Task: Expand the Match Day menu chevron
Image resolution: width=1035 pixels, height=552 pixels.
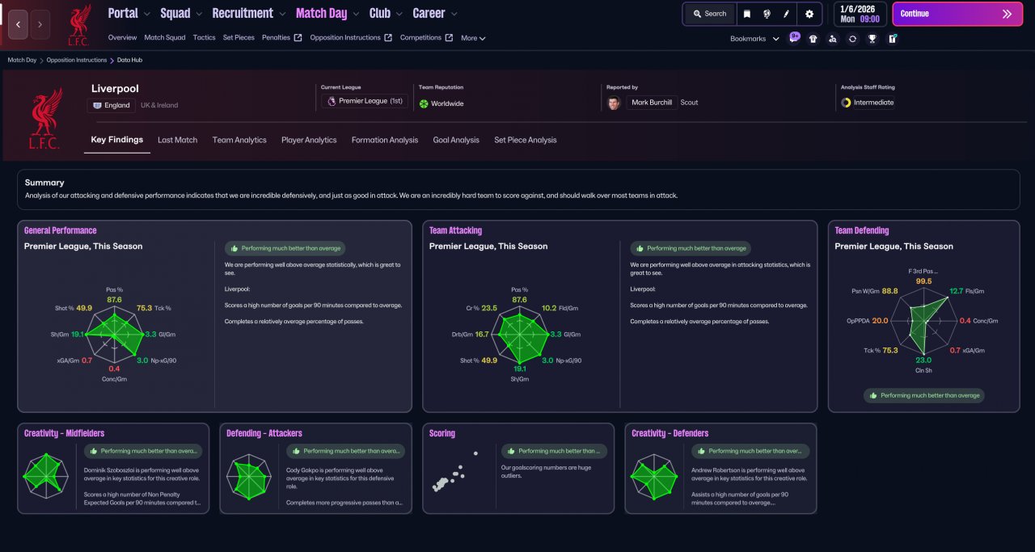Action: (x=355, y=14)
